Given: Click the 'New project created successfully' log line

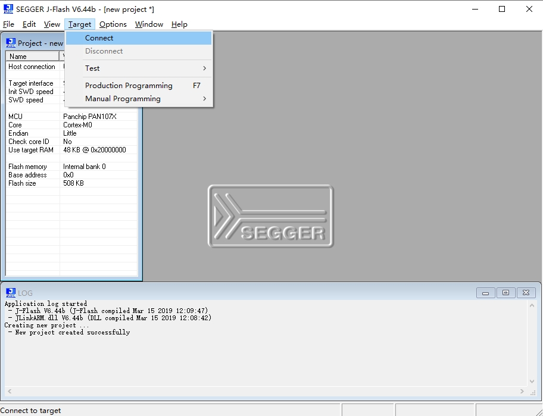Looking at the screenshot, I should (x=69, y=332).
